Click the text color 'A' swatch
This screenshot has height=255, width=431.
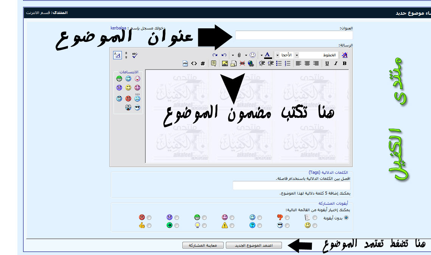268,55
